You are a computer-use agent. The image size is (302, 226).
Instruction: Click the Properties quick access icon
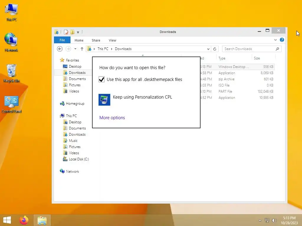(x=66, y=32)
